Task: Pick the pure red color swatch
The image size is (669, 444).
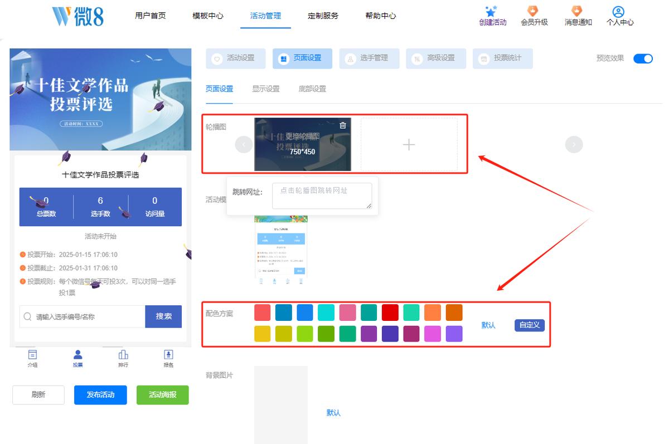Action: (390, 313)
